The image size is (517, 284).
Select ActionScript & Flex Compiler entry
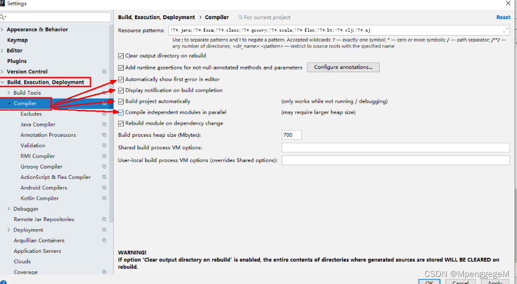click(55, 177)
